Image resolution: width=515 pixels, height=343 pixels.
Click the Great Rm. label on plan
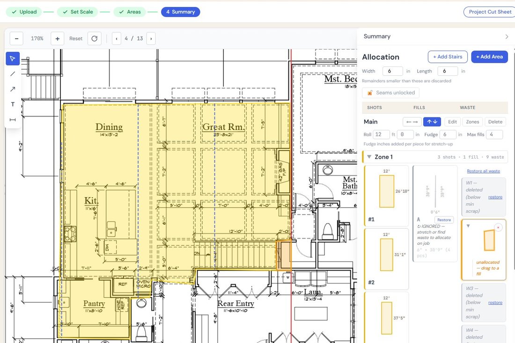click(223, 127)
